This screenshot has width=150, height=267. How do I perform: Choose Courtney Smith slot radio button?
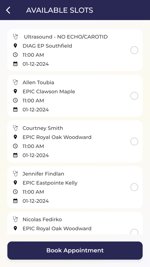pyautogui.click(x=134, y=142)
